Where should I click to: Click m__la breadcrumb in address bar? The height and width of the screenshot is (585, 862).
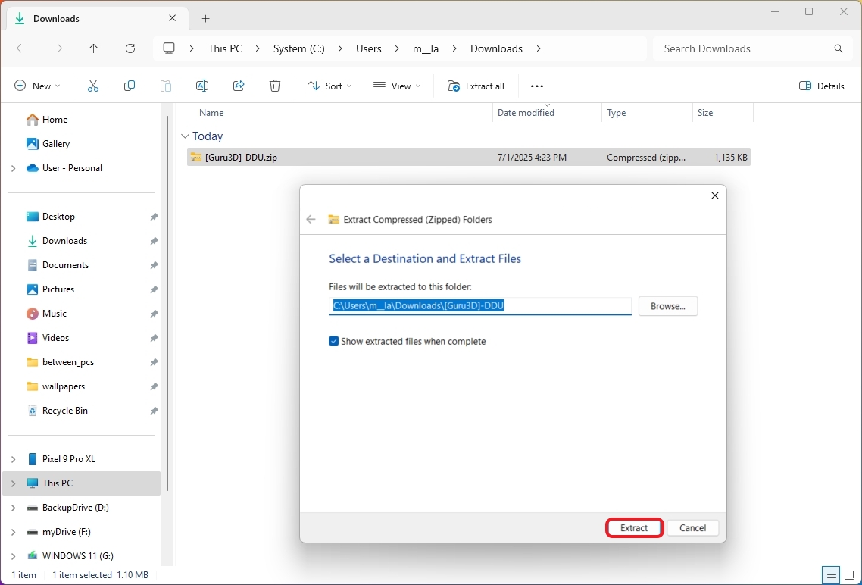click(x=426, y=48)
